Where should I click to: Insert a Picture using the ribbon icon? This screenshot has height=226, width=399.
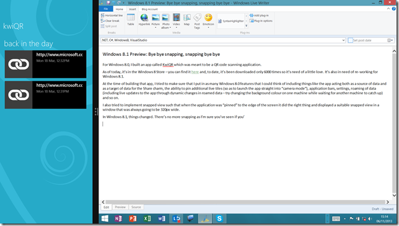[x=156, y=20]
